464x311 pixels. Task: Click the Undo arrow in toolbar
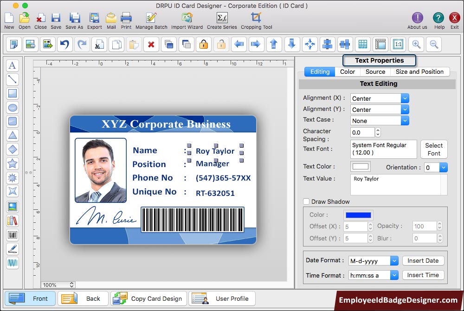point(64,45)
